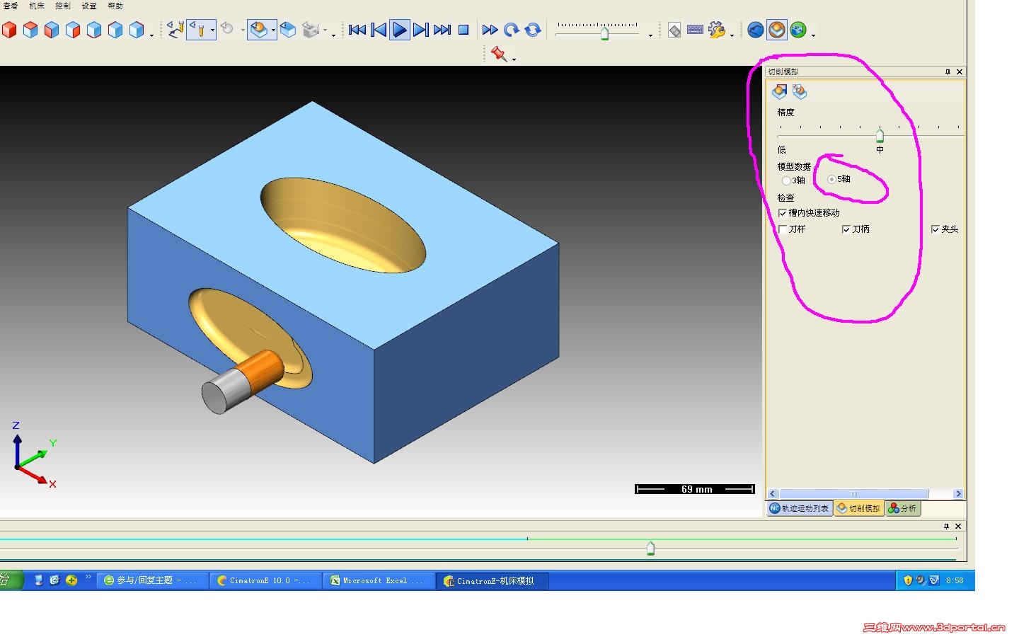Expand dropdown arrow after the cube view icons
Viewport: 1019px width, 637px height.
(x=151, y=34)
